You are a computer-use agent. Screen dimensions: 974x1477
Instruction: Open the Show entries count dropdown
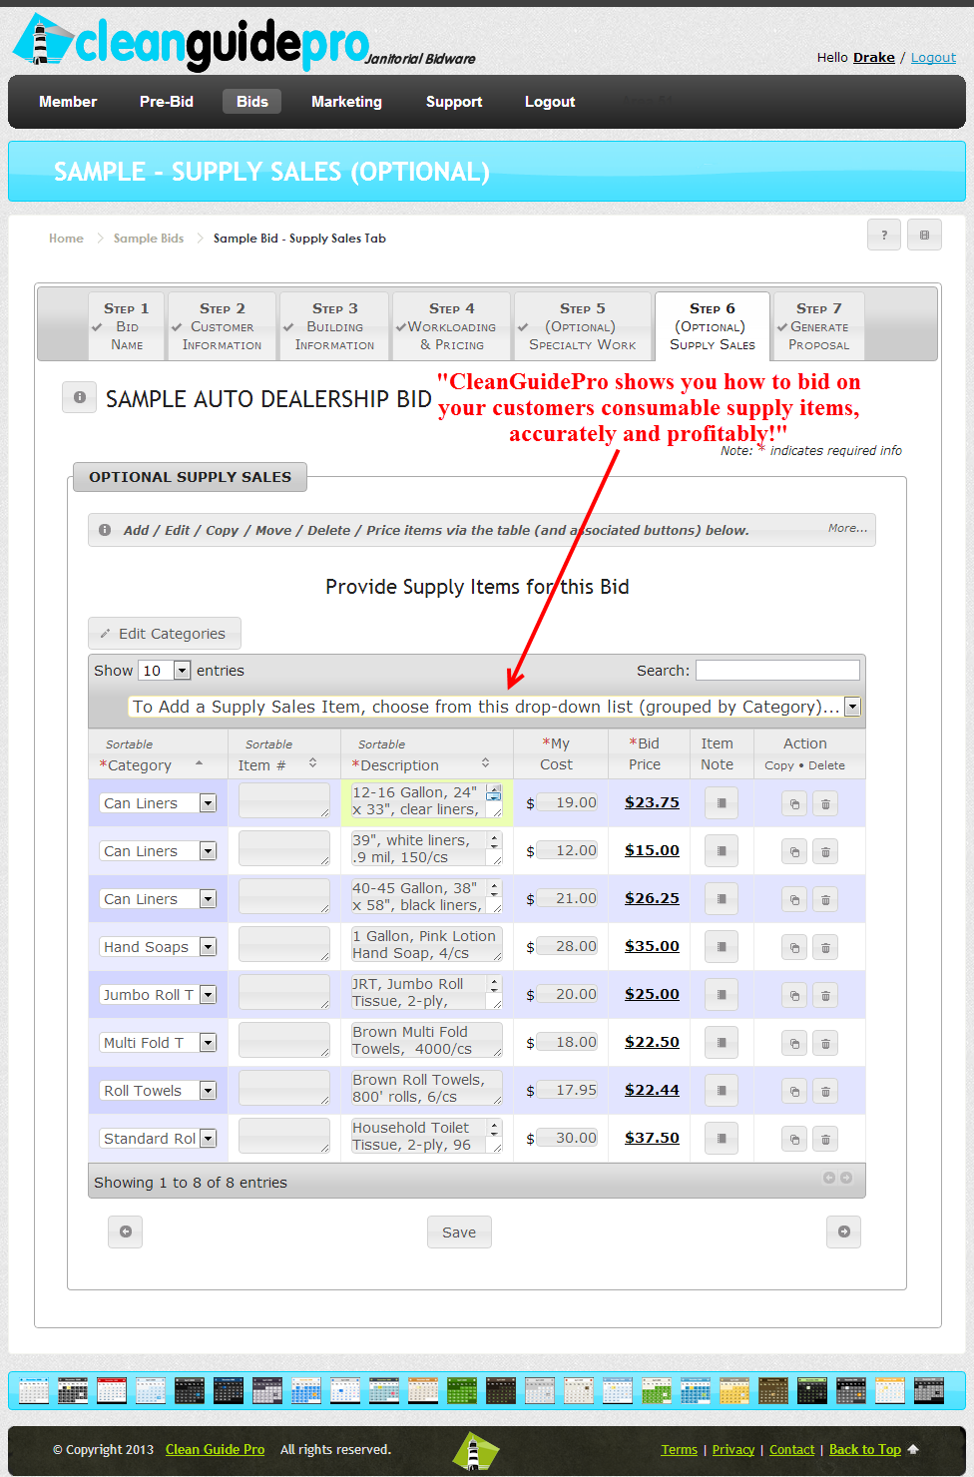(182, 671)
